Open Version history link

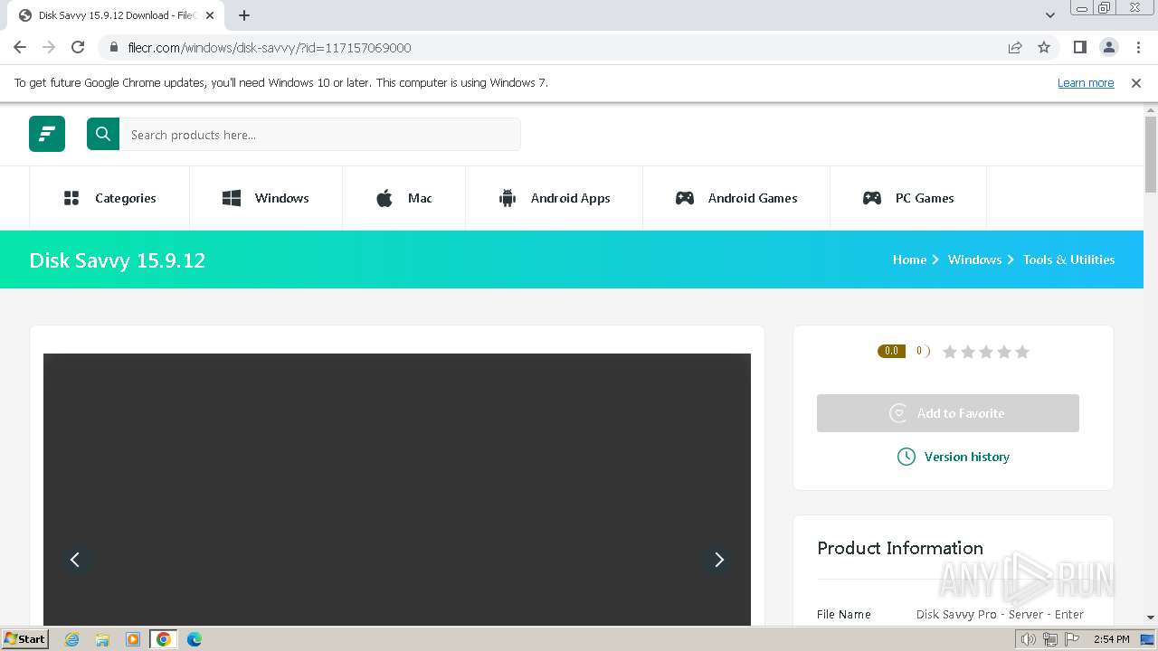tap(966, 457)
